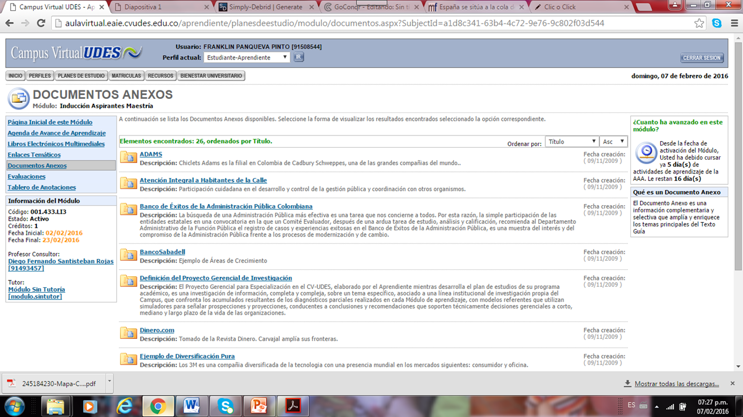743x417 pixels.
Task: Open Página Inicial de este Módulo link
Action: 50,122
